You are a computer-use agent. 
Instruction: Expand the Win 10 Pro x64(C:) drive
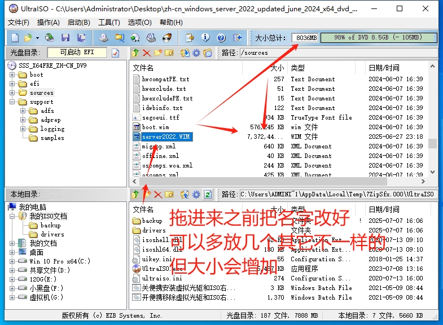coord(12,261)
